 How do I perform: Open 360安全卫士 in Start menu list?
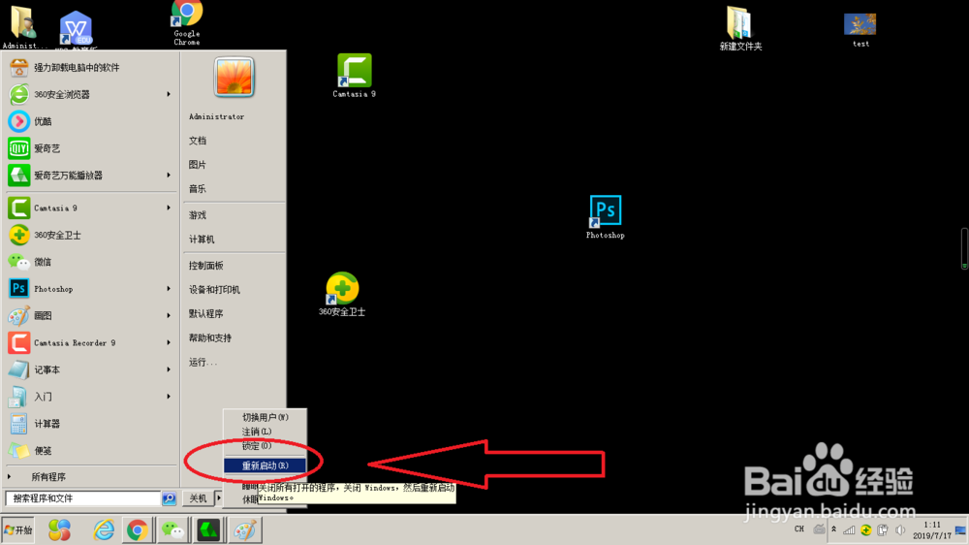(91, 235)
